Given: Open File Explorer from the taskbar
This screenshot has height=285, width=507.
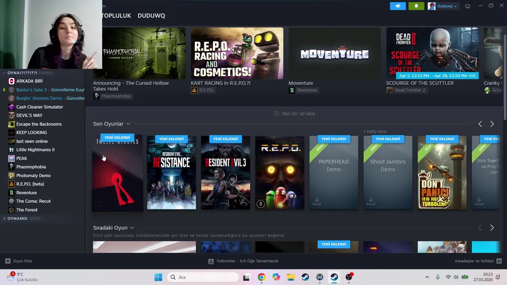Looking at the screenshot, I should pyautogui.click(x=291, y=277).
